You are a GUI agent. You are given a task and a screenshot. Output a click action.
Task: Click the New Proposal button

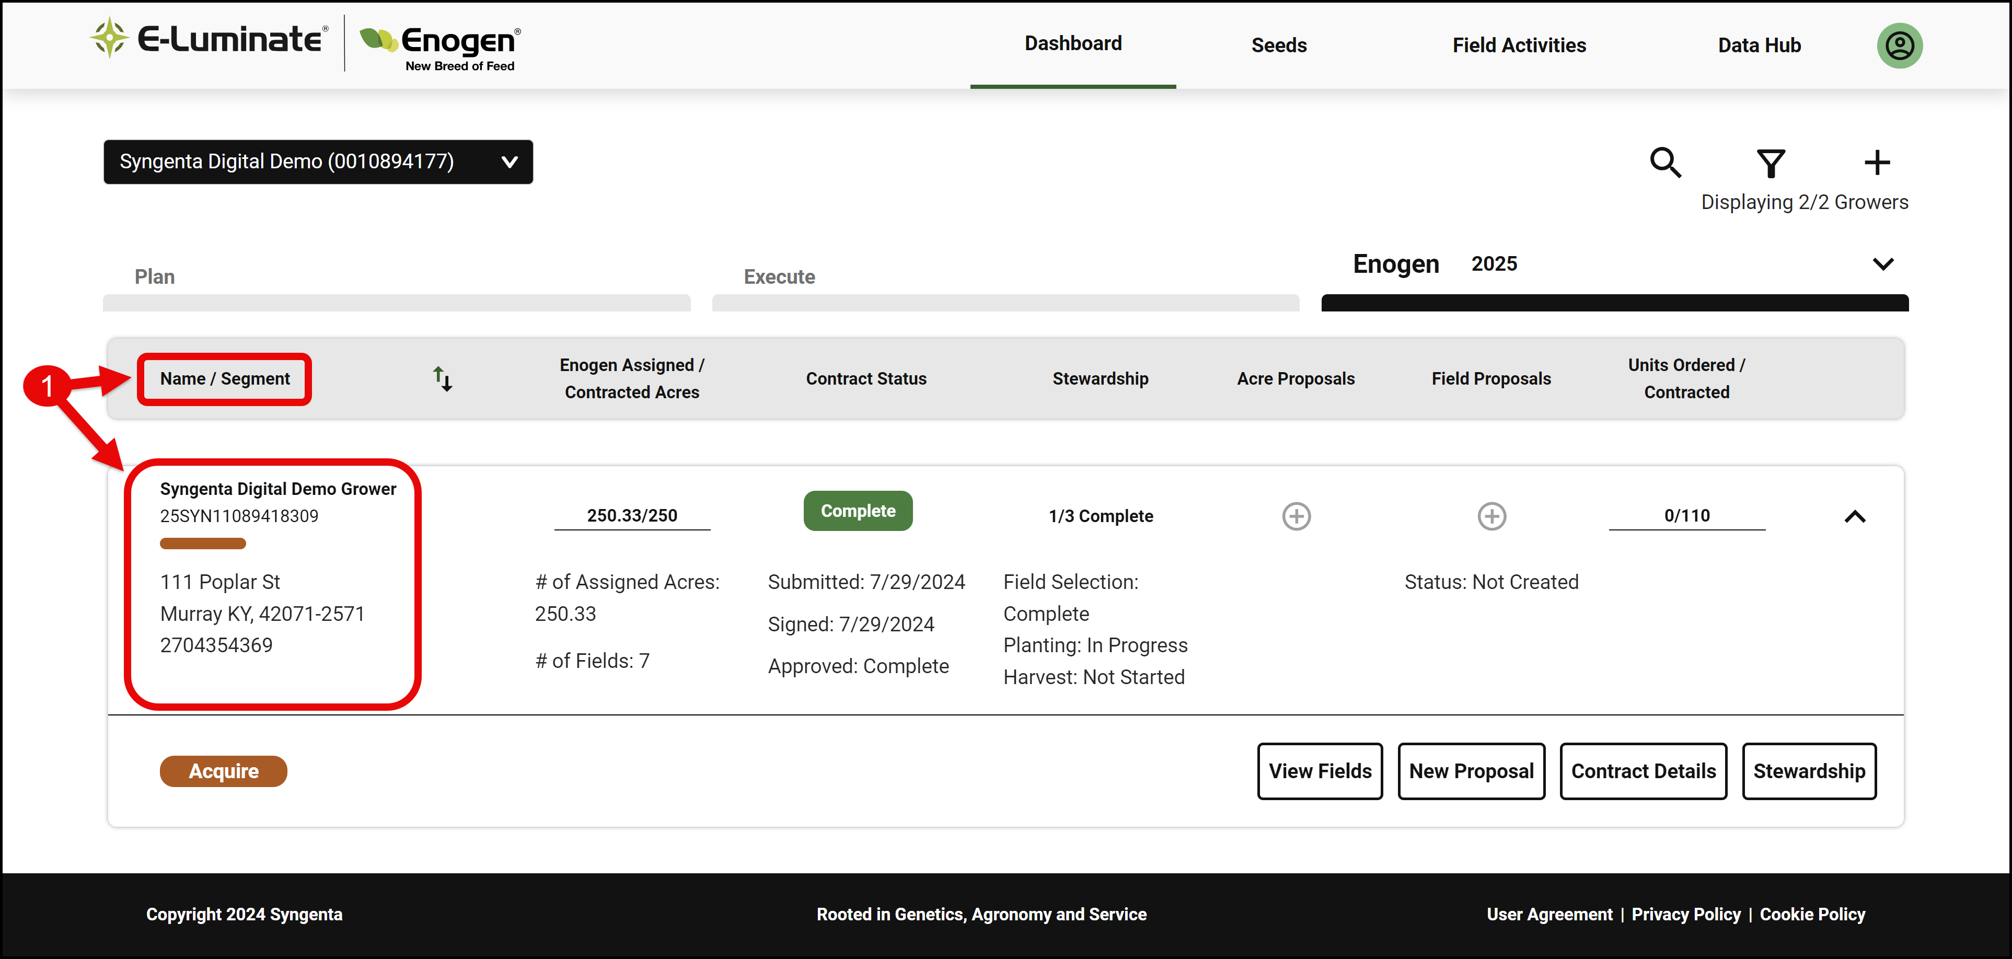[1472, 771]
